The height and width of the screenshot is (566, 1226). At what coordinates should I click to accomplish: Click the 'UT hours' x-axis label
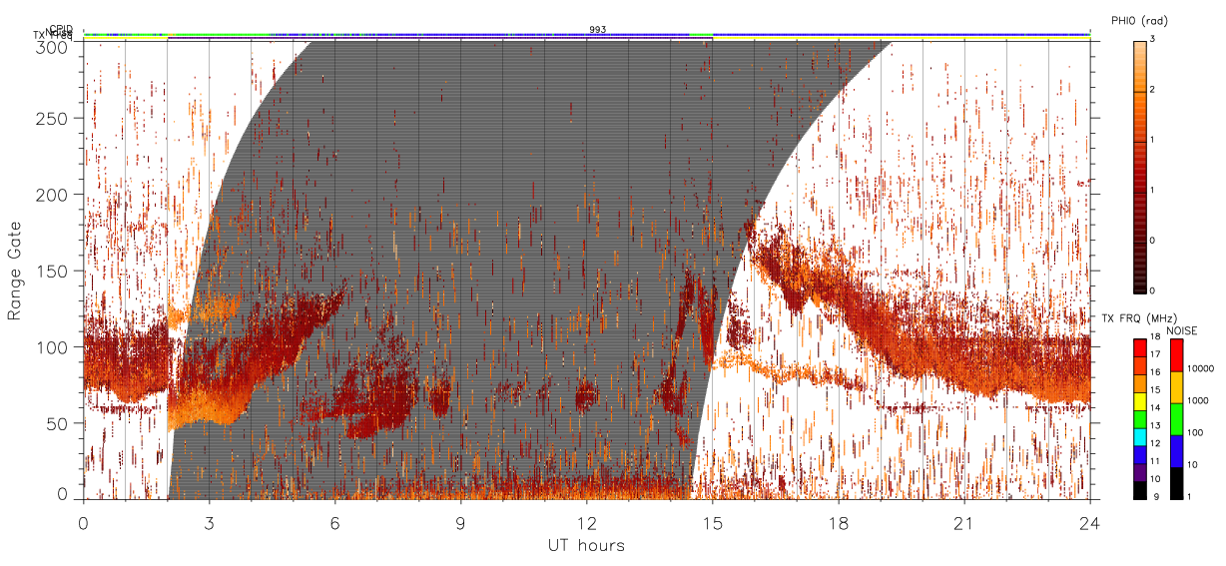point(585,545)
